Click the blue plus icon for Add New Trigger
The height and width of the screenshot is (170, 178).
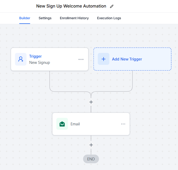(x=103, y=59)
